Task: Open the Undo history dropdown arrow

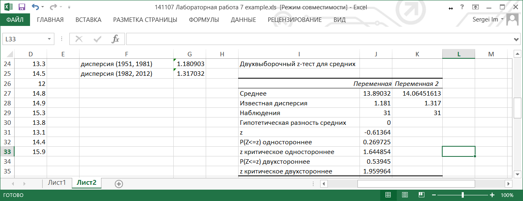Action: point(43,7)
